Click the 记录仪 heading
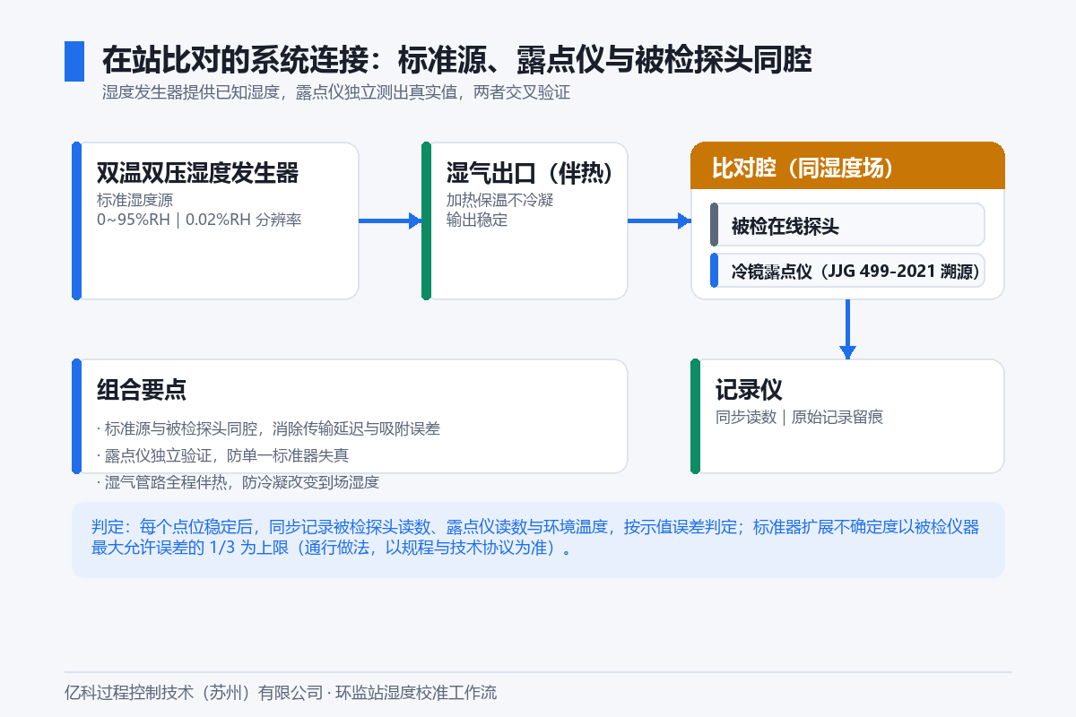This screenshot has height=717, width=1076. (749, 391)
